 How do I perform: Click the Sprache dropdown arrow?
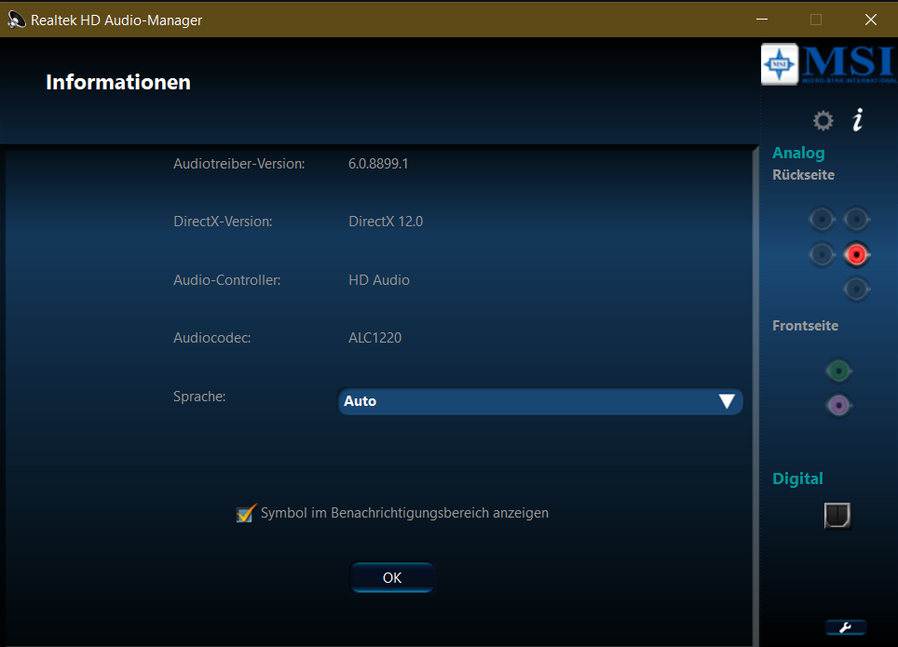pyautogui.click(x=727, y=401)
